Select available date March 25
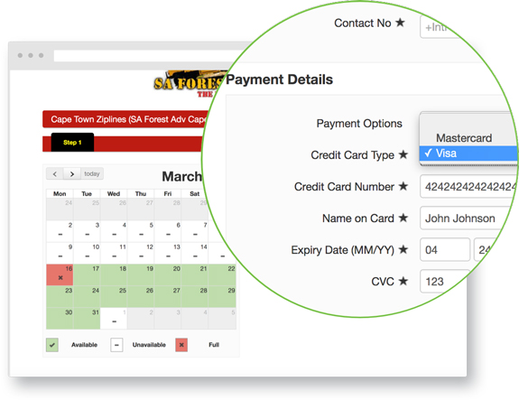The image size is (519, 400). tap(114, 297)
